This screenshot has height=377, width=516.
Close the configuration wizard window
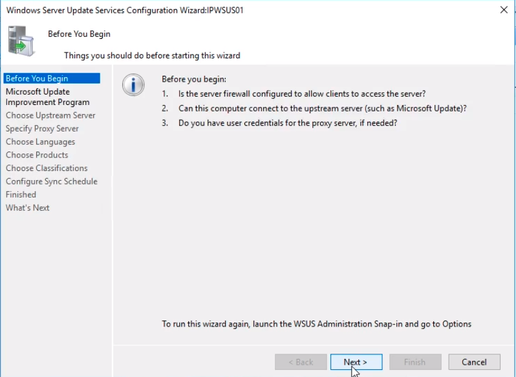click(x=503, y=10)
